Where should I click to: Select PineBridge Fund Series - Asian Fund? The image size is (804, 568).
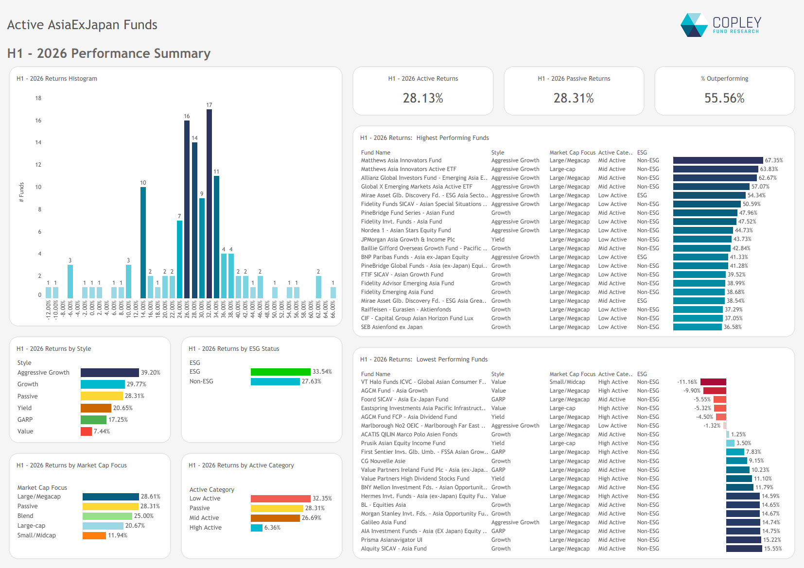407,213
